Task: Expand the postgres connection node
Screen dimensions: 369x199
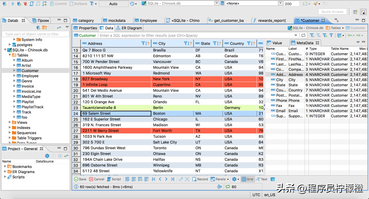Action: (9, 45)
